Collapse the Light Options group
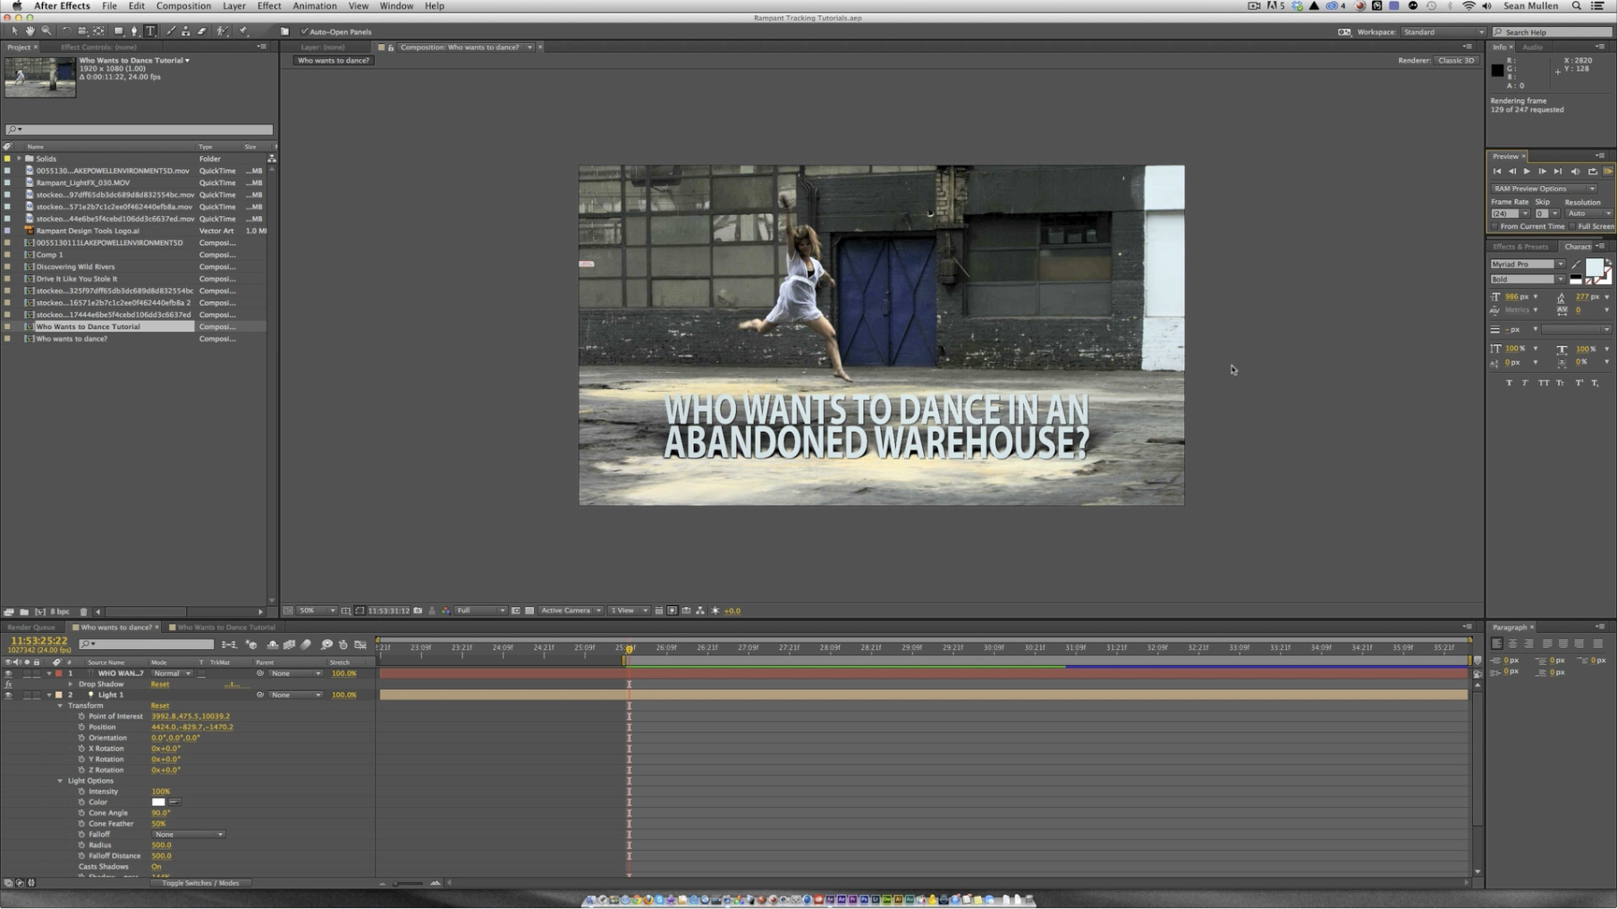The width and height of the screenshot is (1617, 909). 60,780
